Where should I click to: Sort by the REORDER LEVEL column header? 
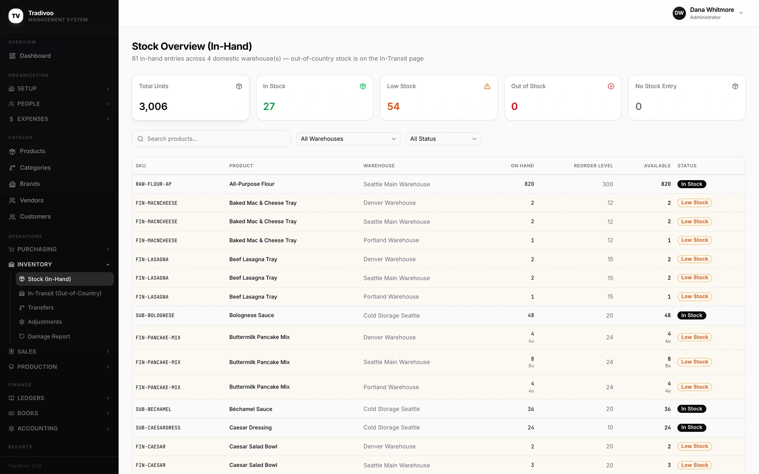593,166
